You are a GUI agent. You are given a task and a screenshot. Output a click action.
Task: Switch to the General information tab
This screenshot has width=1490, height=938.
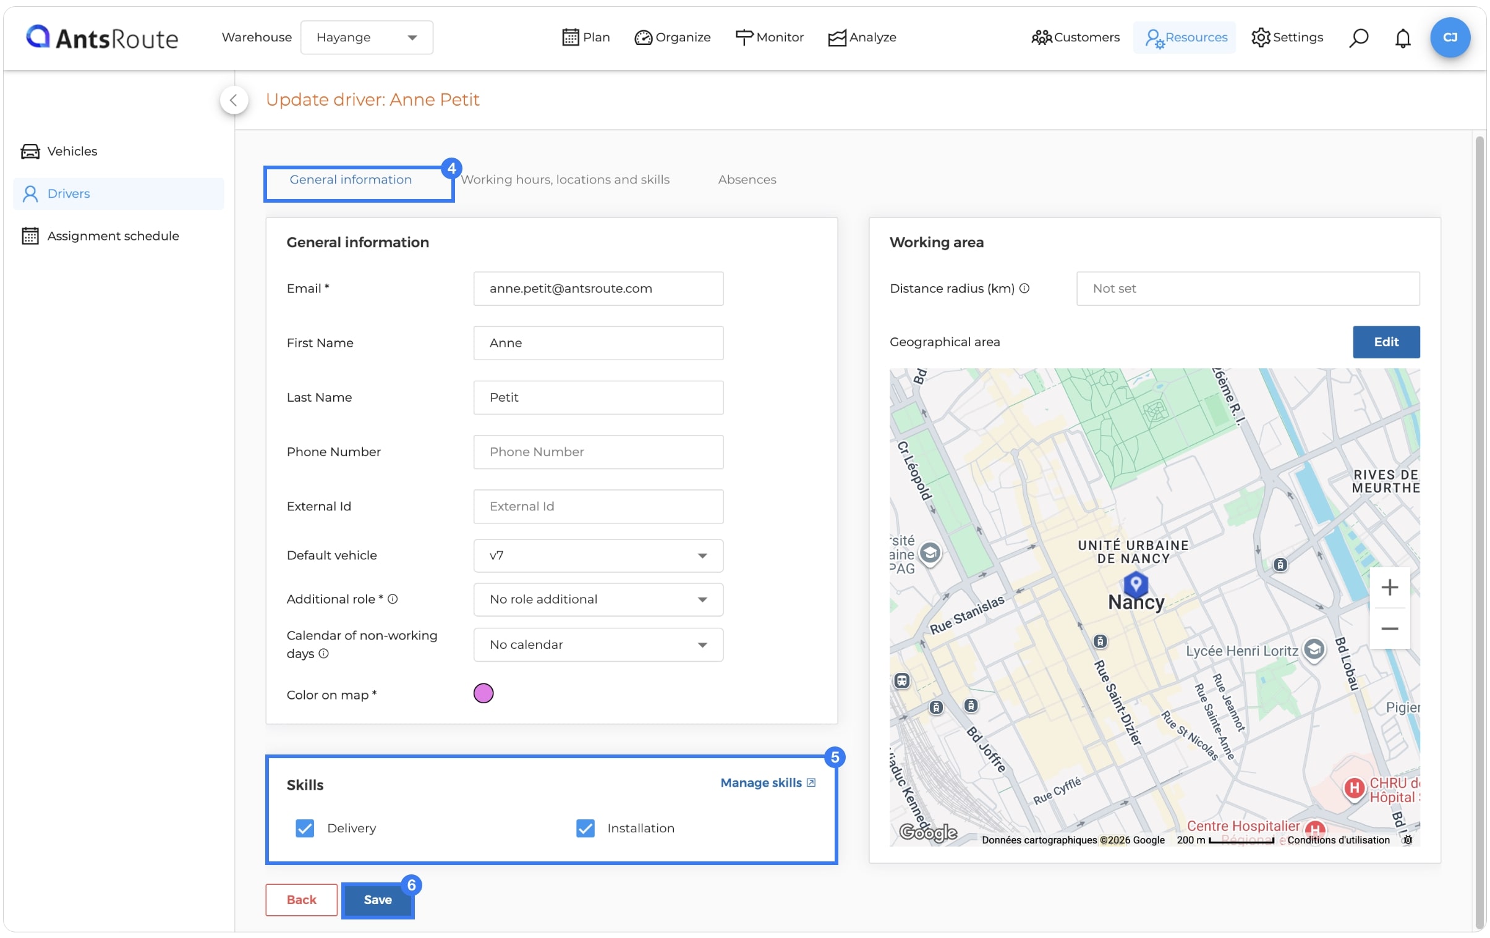[x=351, y=180]
